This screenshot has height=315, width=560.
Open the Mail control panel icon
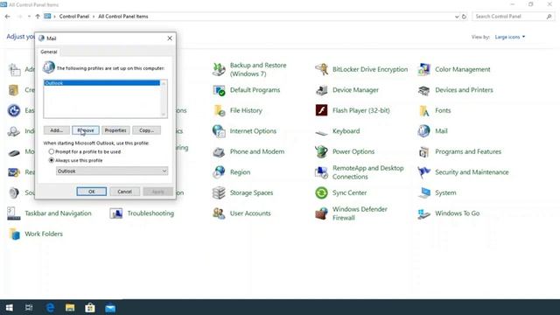pos(423,131)
